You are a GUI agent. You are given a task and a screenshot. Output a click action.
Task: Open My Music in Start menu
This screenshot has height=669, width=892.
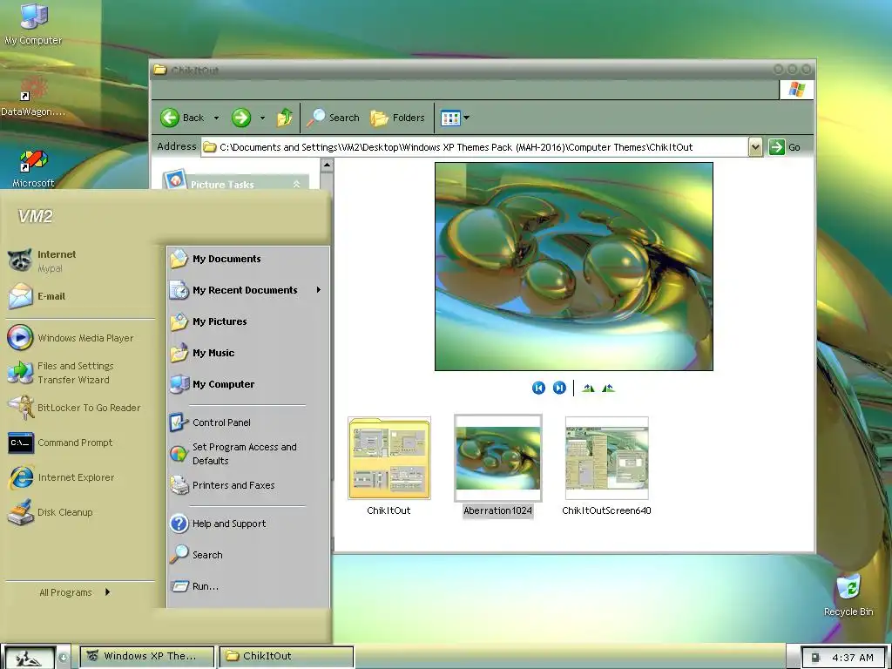[x=248, y=353]
